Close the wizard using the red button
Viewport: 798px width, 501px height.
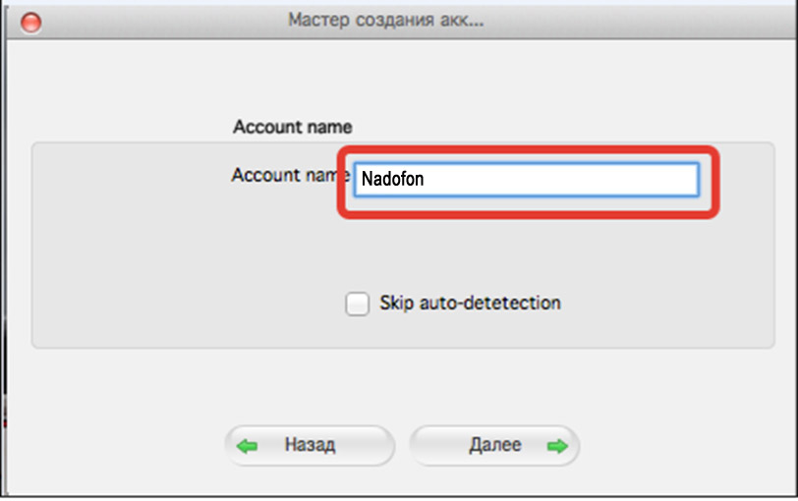[x=31, y=23]
